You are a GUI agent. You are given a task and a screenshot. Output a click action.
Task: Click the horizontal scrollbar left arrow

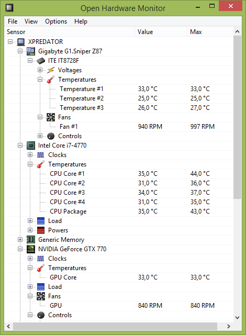(x=8, y=326)
